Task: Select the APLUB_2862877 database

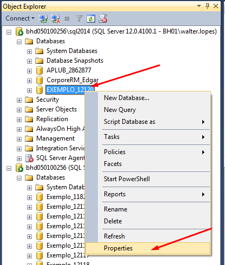Action: (69, 70)
